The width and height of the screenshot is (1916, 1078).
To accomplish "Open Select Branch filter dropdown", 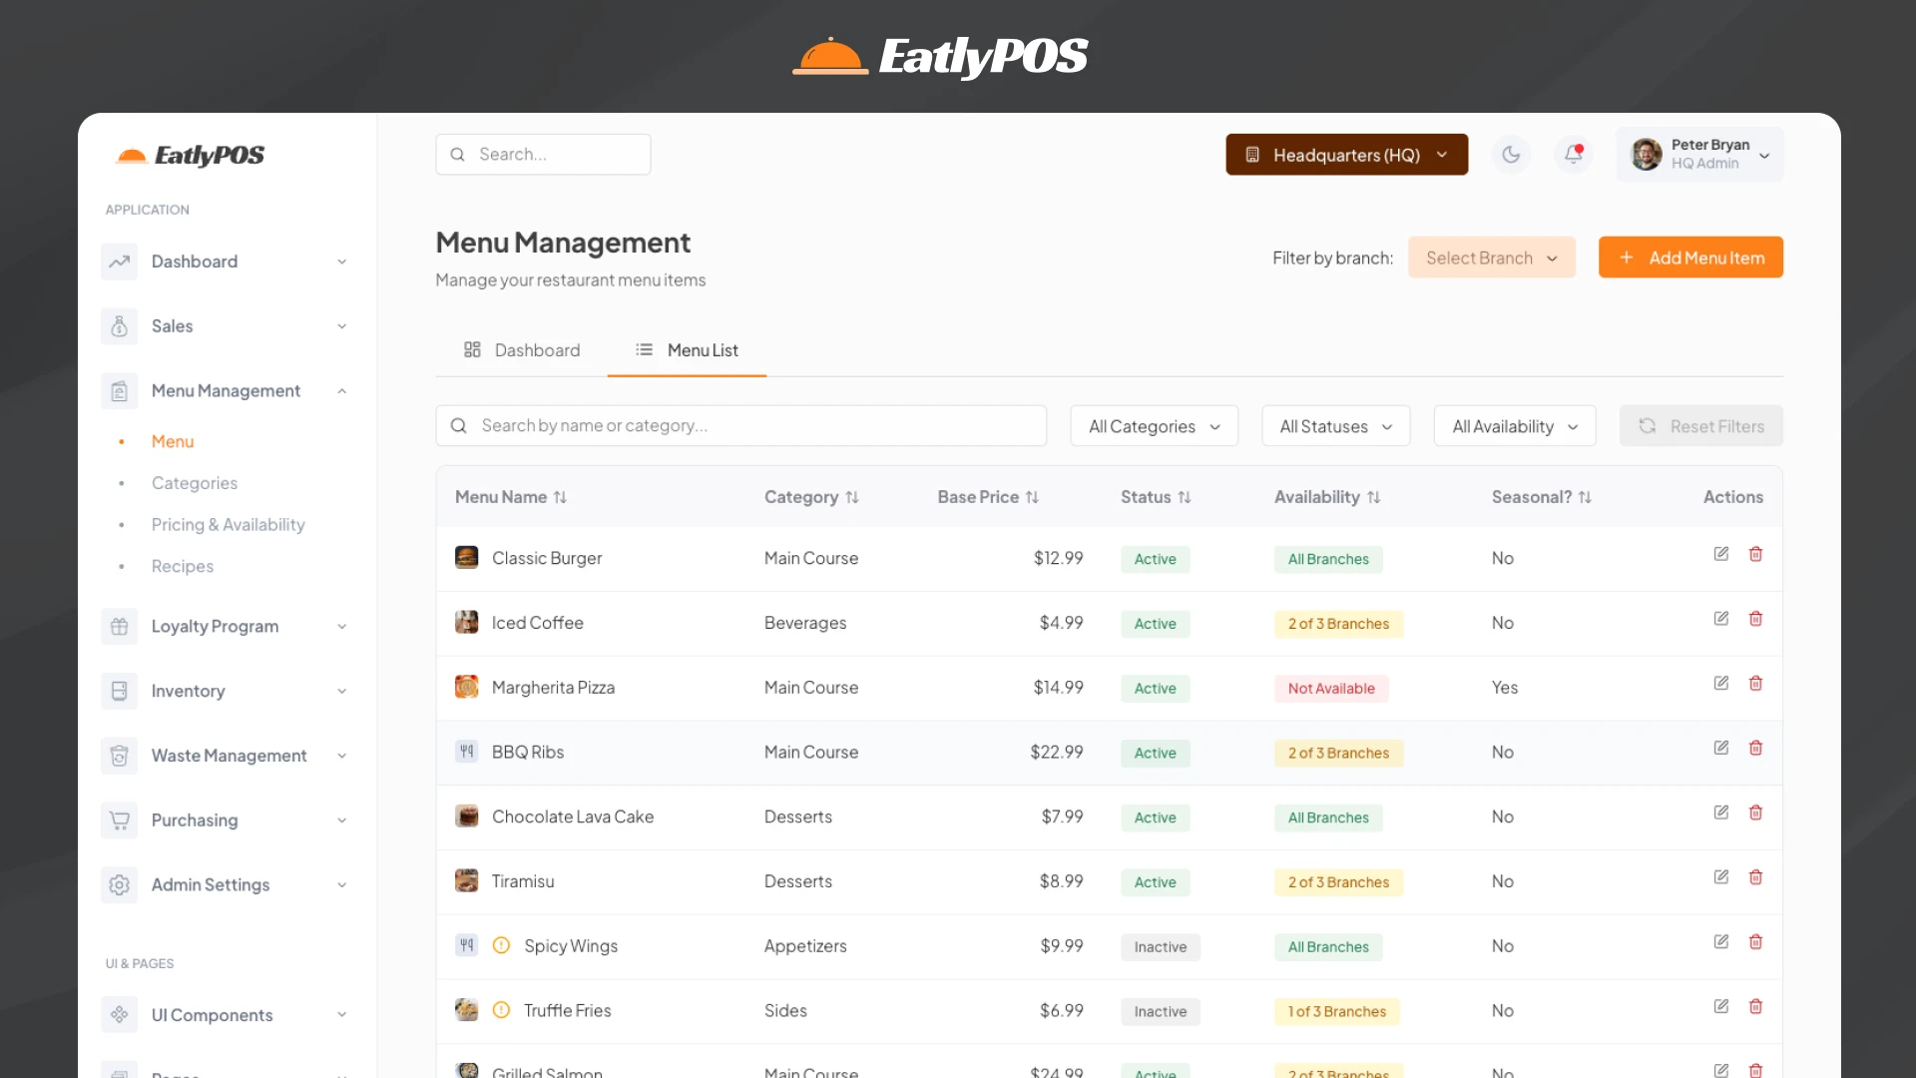I will tap(1491, 258).
